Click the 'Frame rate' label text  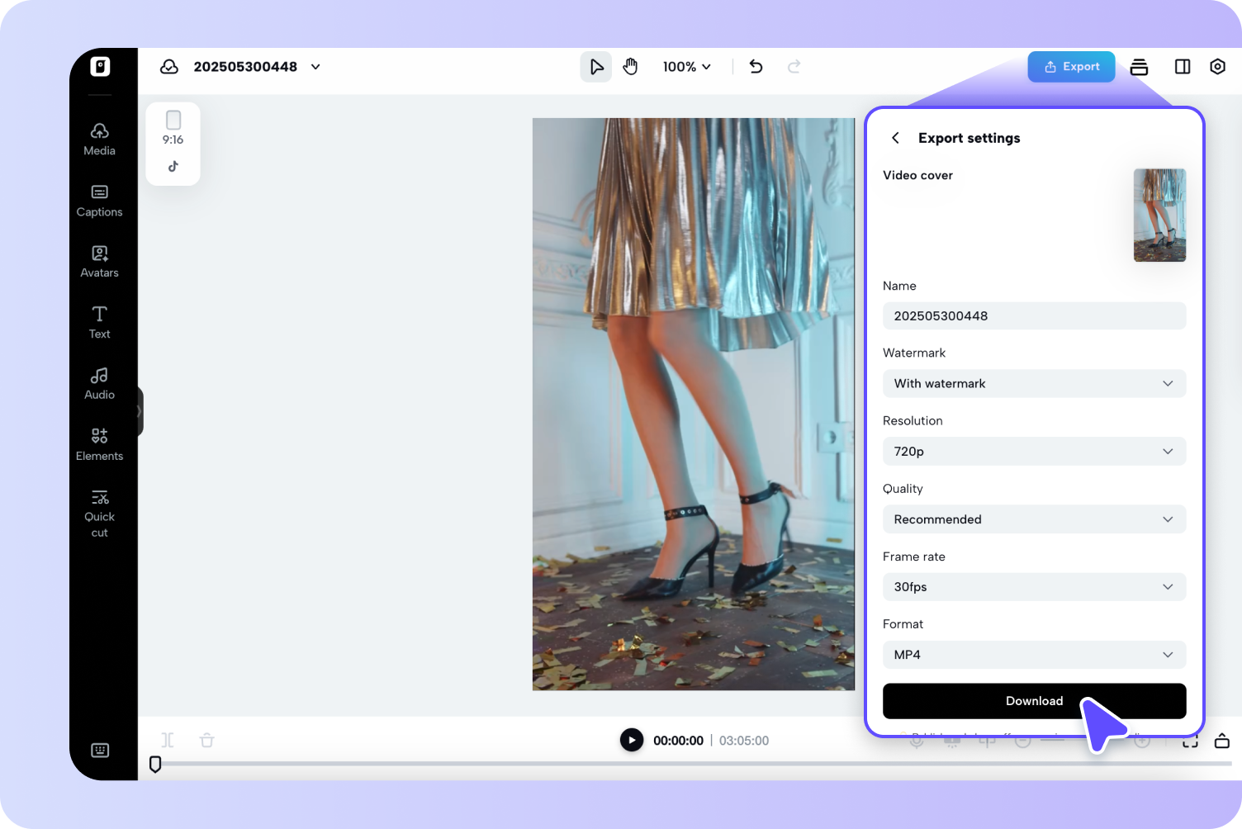(x=914, y=557)
